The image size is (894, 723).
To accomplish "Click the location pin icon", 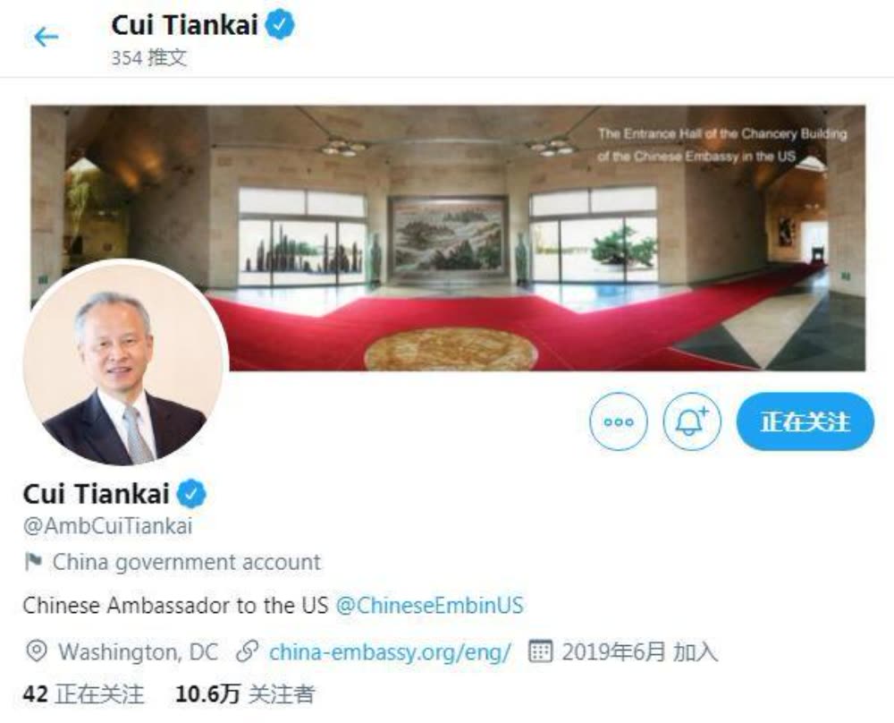I will (x=37, y=651).
